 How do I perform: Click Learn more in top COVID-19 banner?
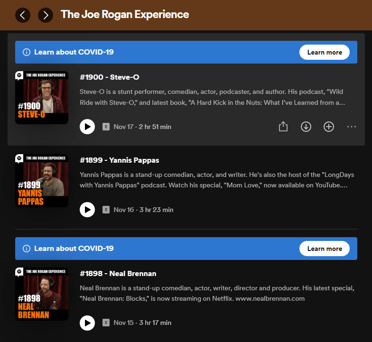pos(325,52)
